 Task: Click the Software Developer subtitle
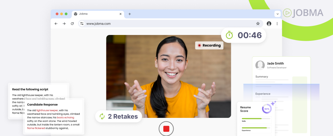[277, 68]
